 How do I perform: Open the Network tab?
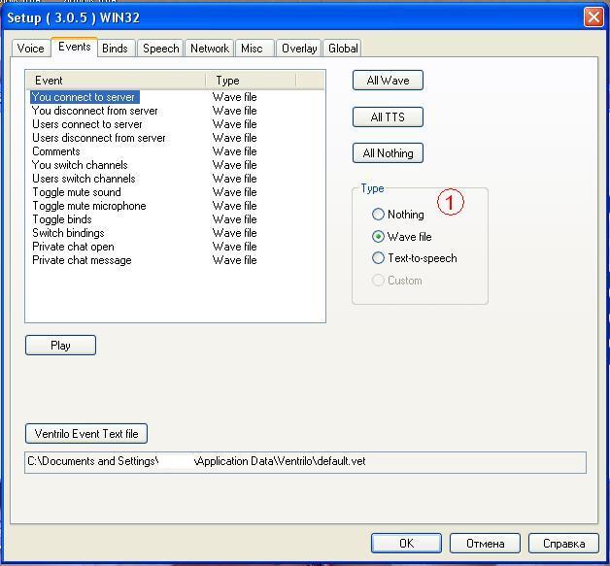209,49
